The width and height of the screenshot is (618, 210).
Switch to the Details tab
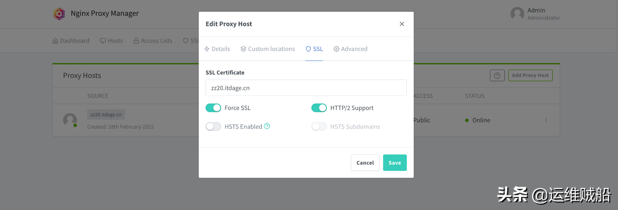click(217, 49)
